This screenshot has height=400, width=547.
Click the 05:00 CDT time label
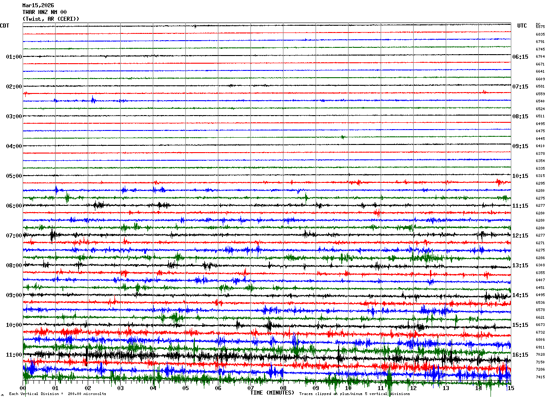pyautogui.click(x=14, y=176)
